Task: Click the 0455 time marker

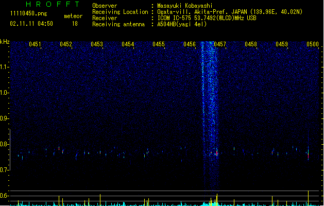Action: pyautogui.click(x=159, y=44)
